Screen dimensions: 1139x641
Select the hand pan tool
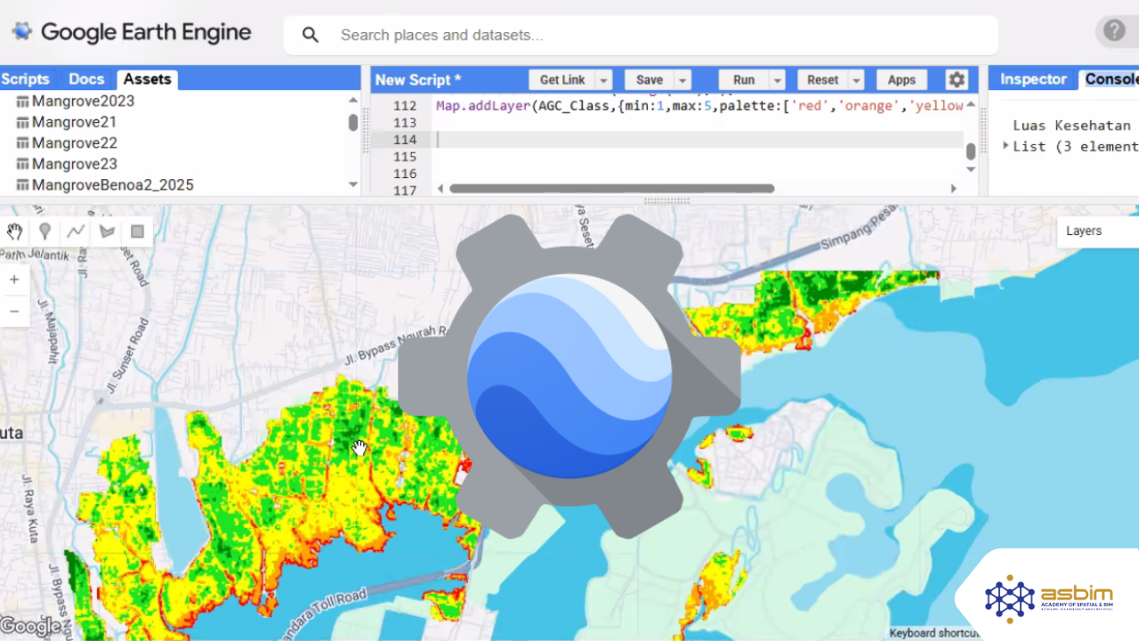point(14,231)
